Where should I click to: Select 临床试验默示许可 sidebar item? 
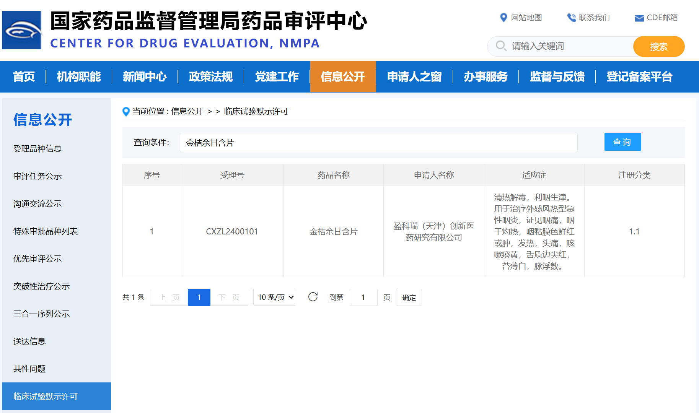pos(46,396)
